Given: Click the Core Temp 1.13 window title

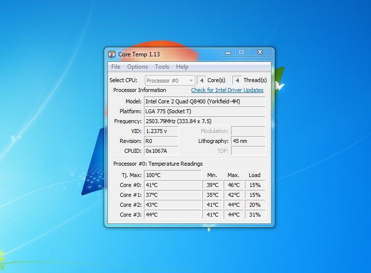Looking at the screenshot, I should [x=139, y=54].
